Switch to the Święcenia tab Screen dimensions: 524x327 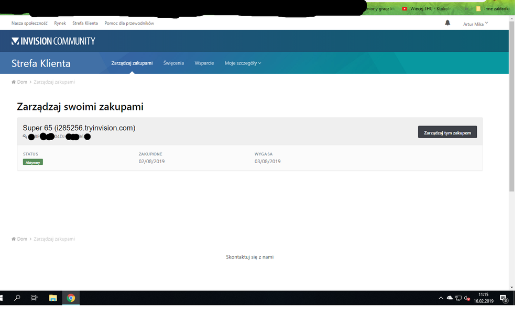click(x=173, y=63)
